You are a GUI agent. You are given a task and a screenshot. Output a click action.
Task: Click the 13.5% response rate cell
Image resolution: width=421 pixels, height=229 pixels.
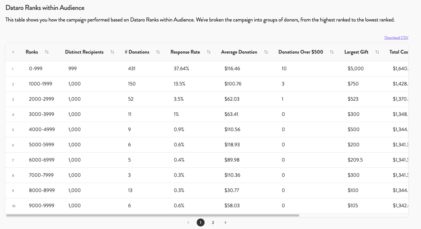[180, 84]
